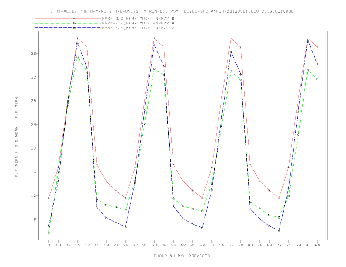Image resolution: width=346 pixels, height=267 pixels.
Task: Click X-axis forecast hour label 03
Action: (58, 245)
